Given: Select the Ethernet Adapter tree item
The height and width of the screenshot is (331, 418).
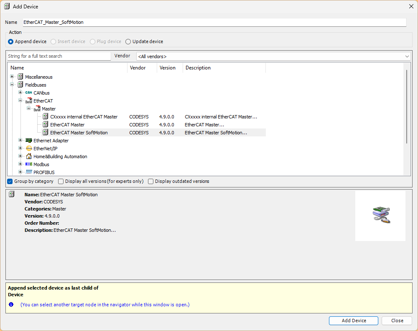Looking at the screenshot, I should click(x=51, y=141).
